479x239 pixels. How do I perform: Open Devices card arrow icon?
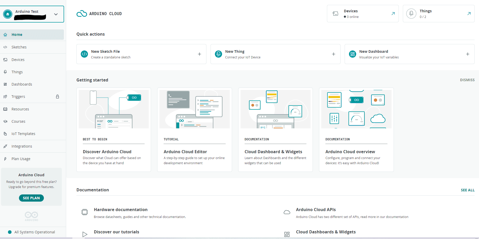pyautogui.click(x=393, y=14)
